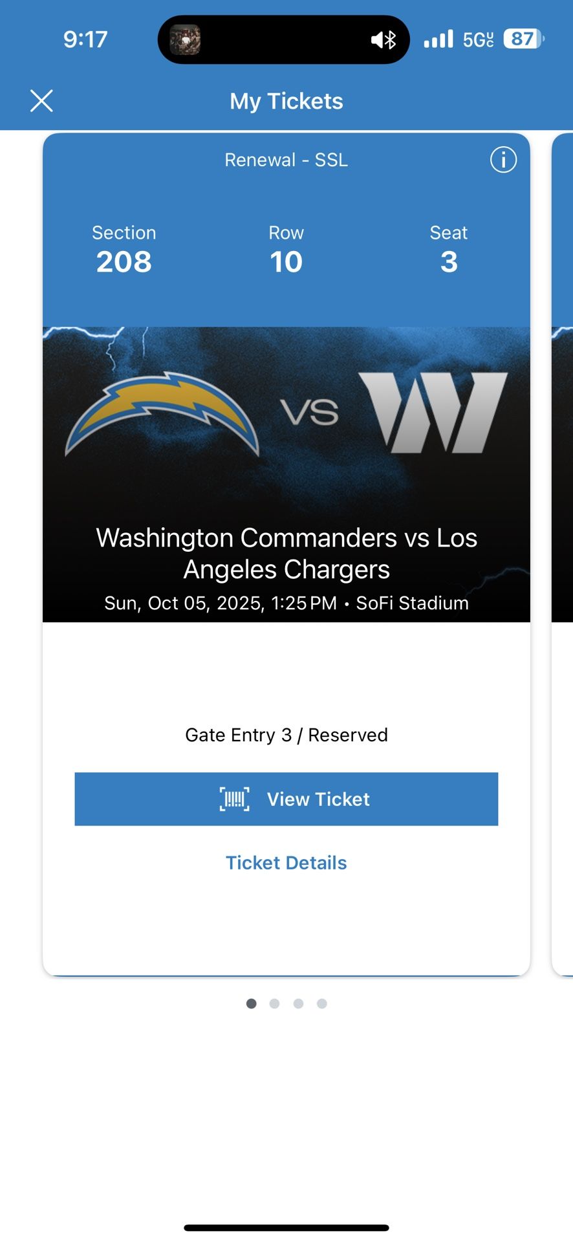
Task: Peek the next ticket card edge
Action: pos(562,550)
